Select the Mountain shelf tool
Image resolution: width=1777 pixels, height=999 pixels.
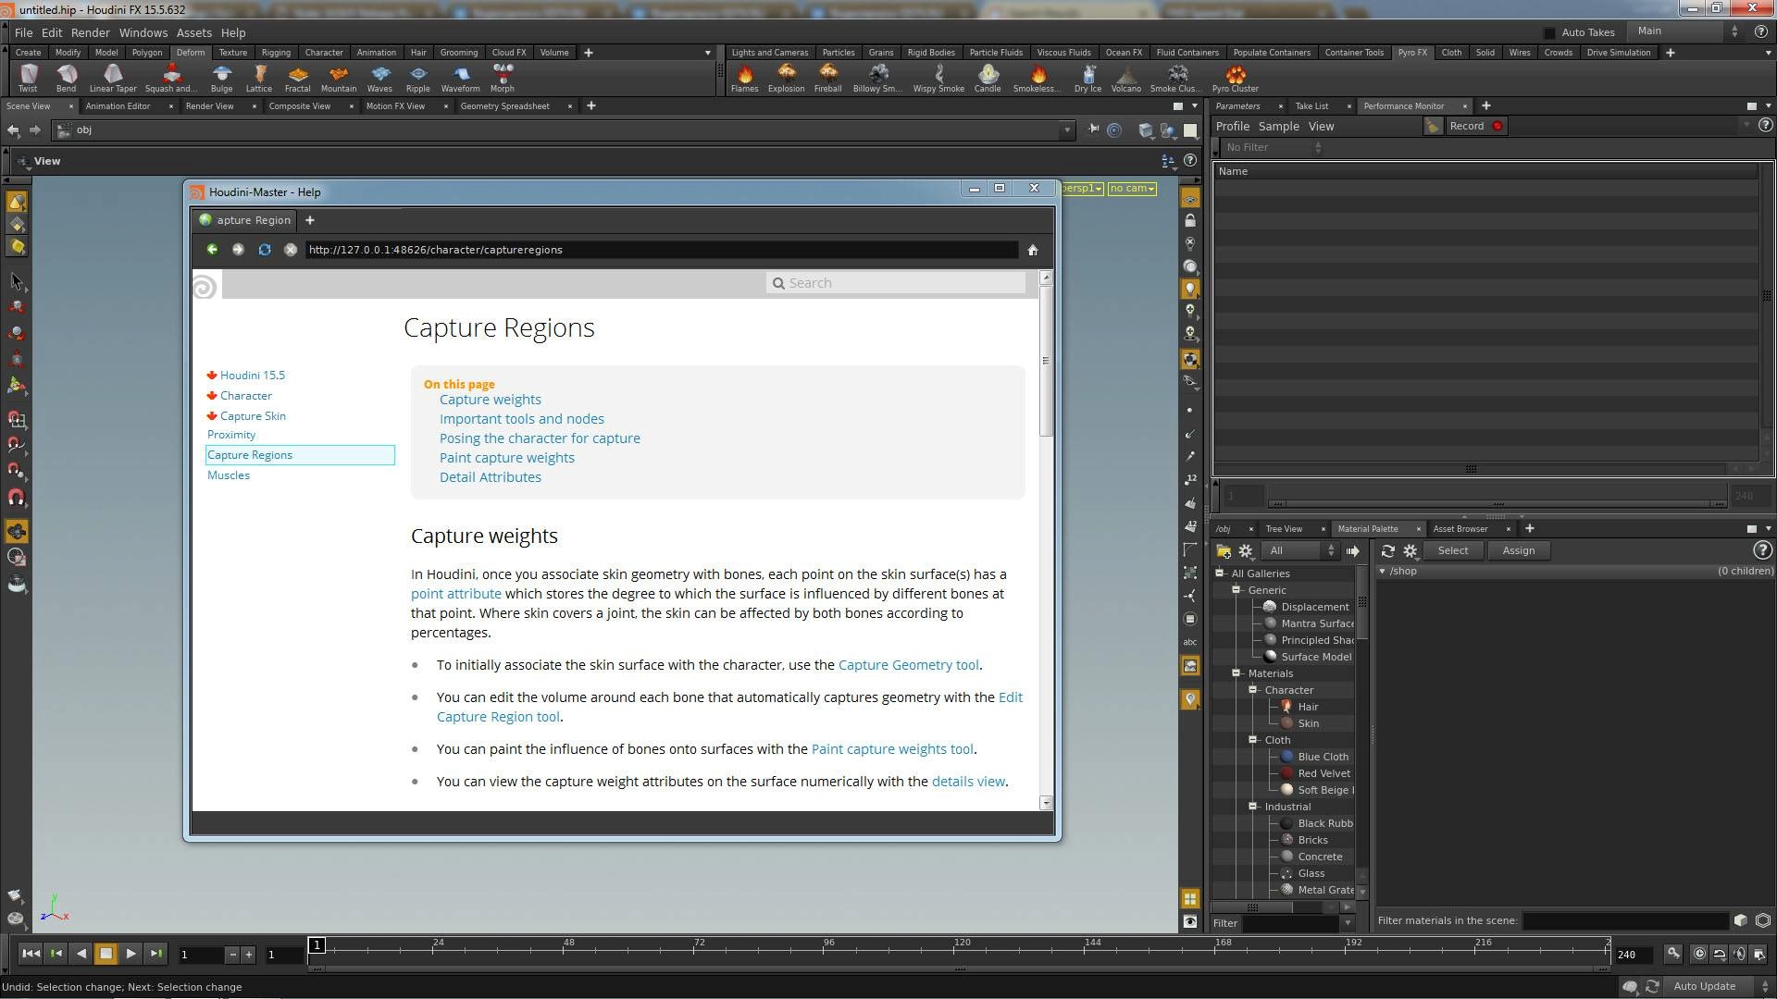click(x=339, y=78)
